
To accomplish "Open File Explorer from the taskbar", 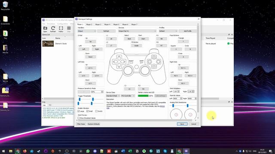I will click(11, 151).
